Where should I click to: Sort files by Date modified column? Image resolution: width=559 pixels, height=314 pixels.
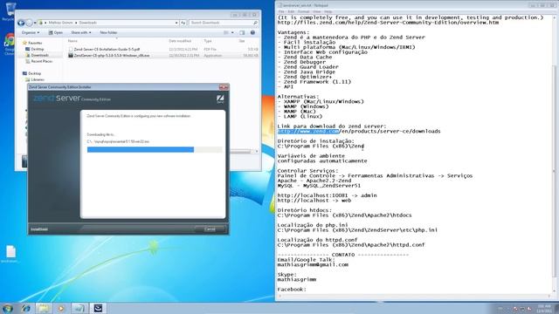click(x=180, y=41)
